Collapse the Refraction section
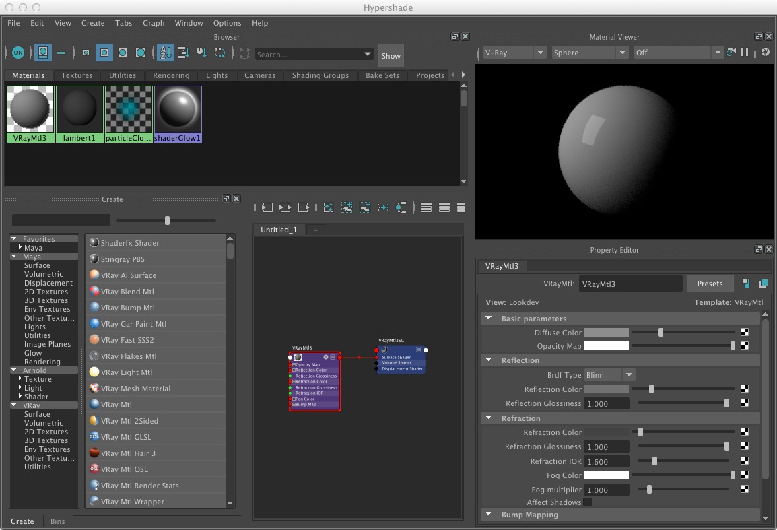 click(489, 418)
